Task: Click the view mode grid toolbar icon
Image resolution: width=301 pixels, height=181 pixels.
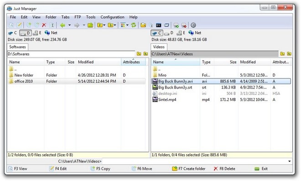Action: [123, 25]
